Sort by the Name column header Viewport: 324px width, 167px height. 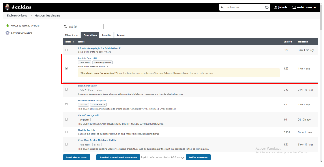(x=81, y=42)
